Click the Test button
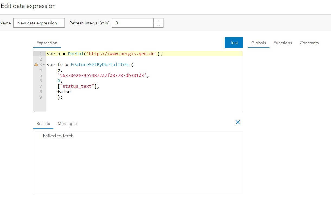This screenshot has width=331, height=207. coord(234,43)
